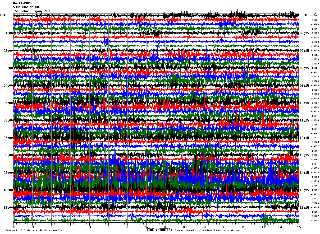Click minute 13 tick label on time axis

point(261,227)
